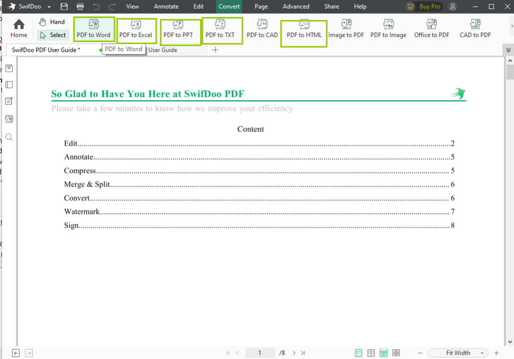Viewport: 514px width, 359px height.
Task: Open the SwifDoo application menu dropdown
Action: tap(49, 7)
